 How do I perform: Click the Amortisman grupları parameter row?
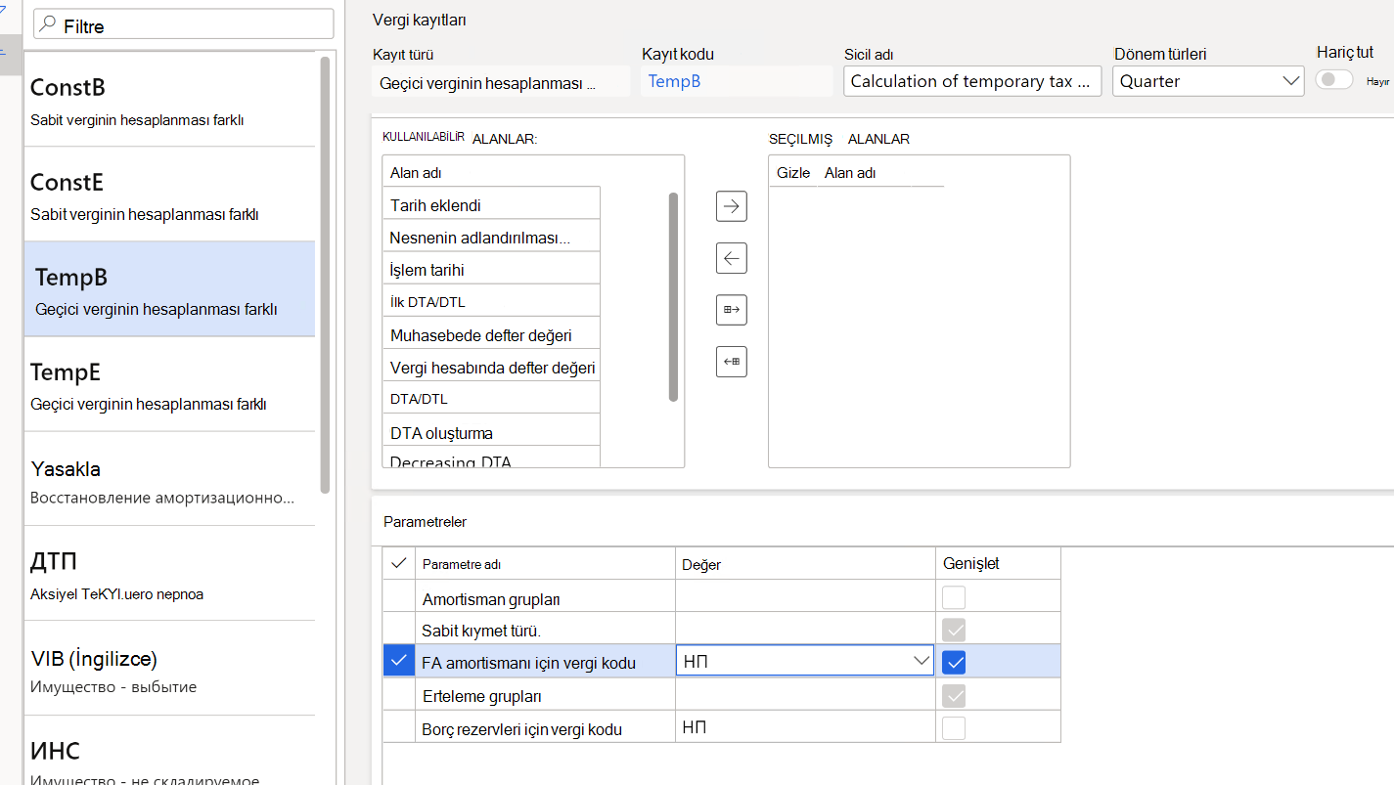[545, 597]
